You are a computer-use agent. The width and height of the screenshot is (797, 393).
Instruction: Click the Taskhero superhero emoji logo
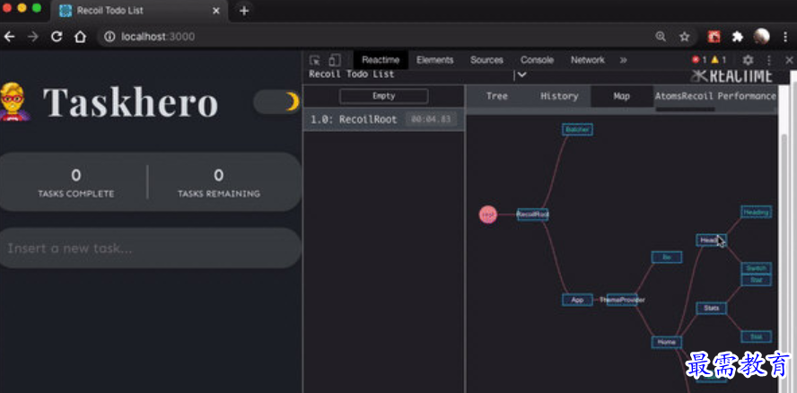click(13, 101)
